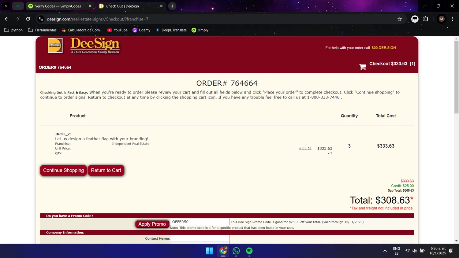Expand the tab search dropdown arrow
The image size is (459, 258).
(x=6, y=6)
